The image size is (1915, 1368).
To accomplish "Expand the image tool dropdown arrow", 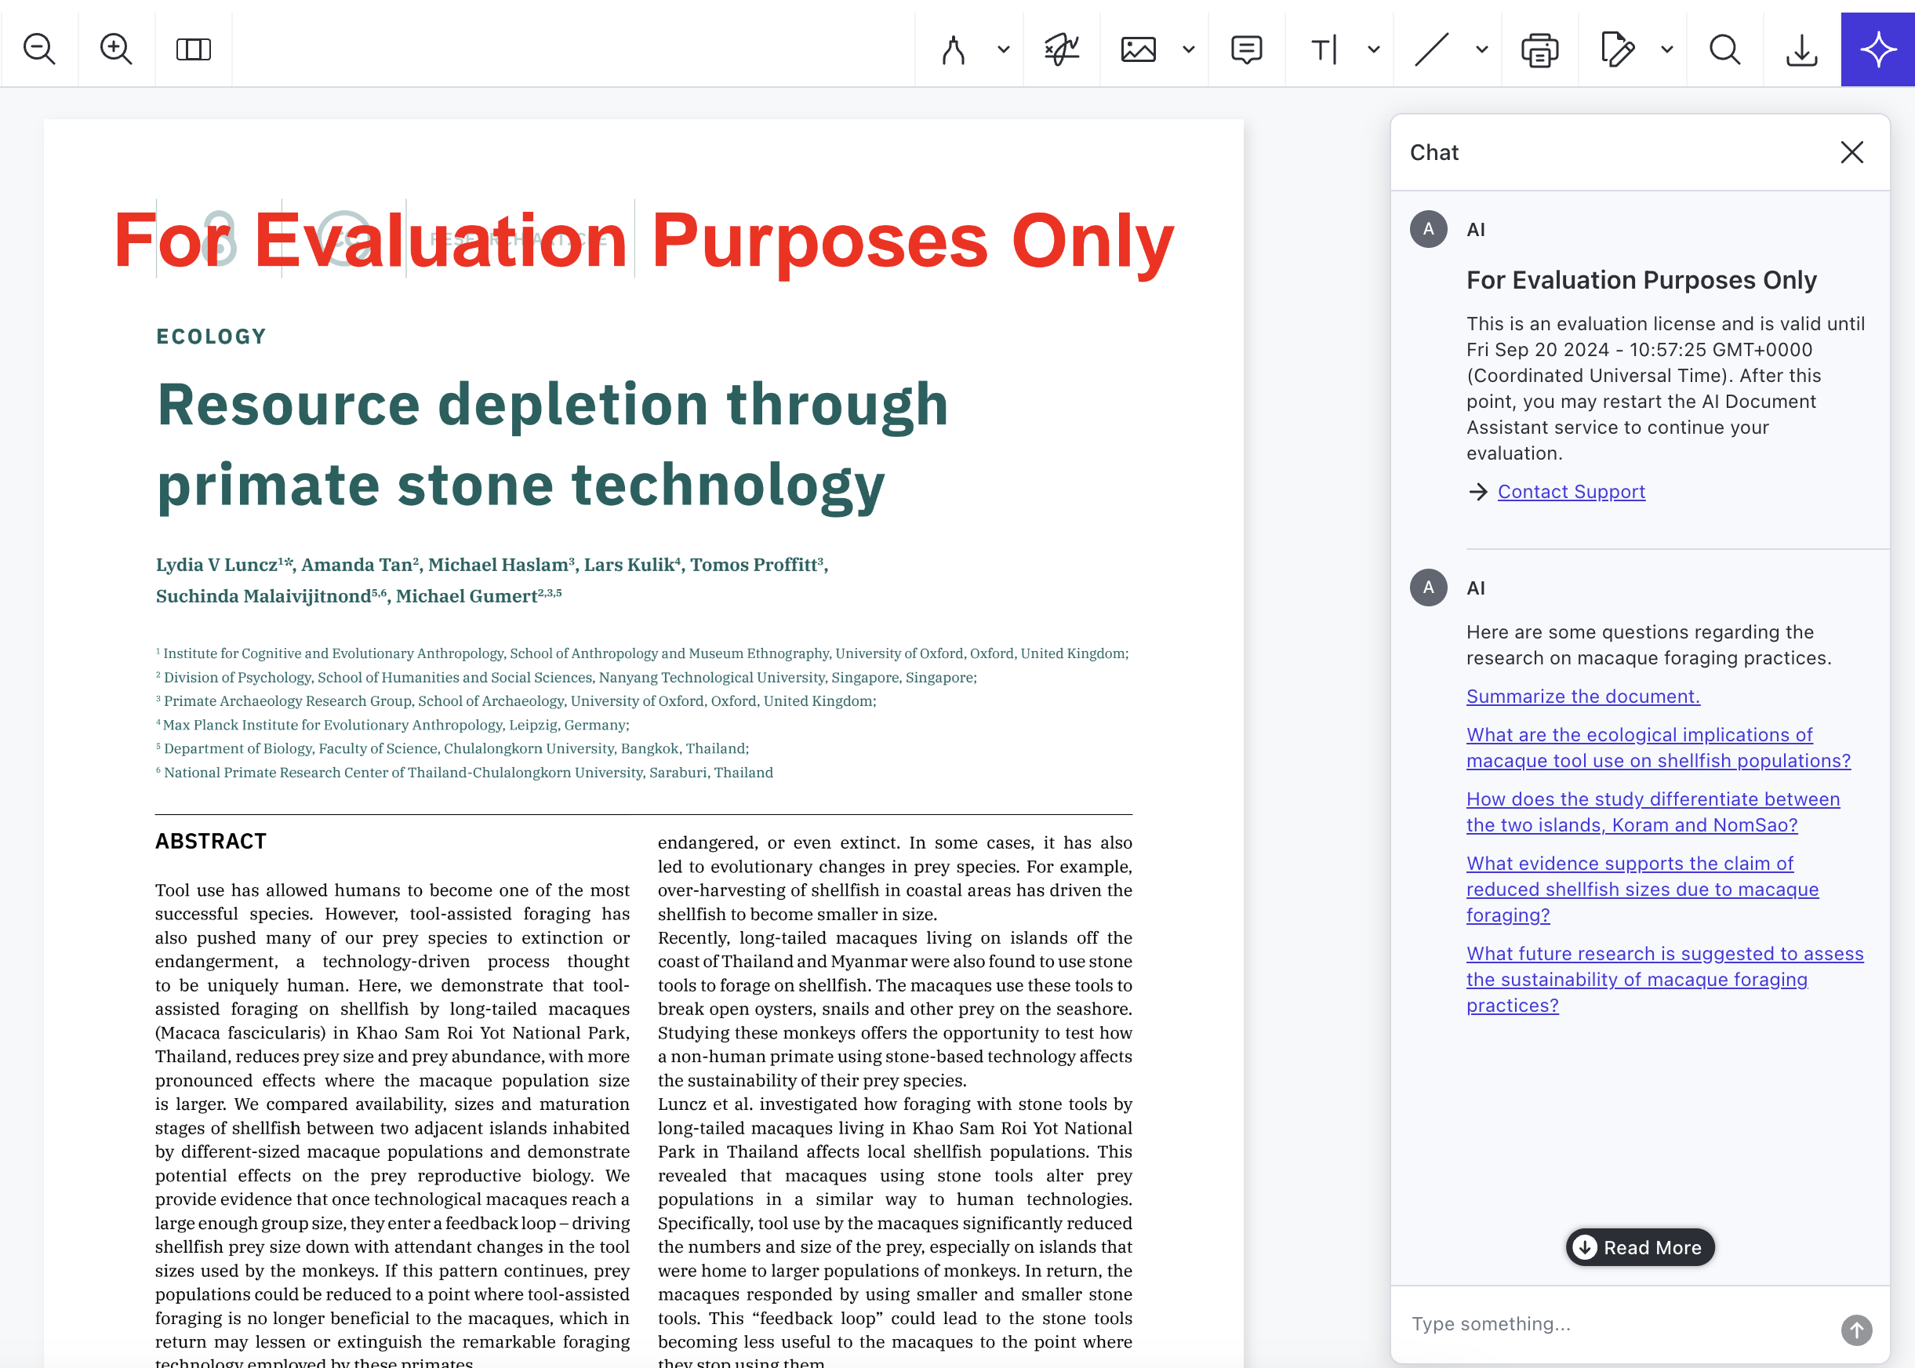I will point(1188,49).
